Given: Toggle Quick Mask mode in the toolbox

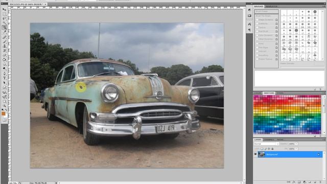Looking at the screenshot, I should point(4,120).
